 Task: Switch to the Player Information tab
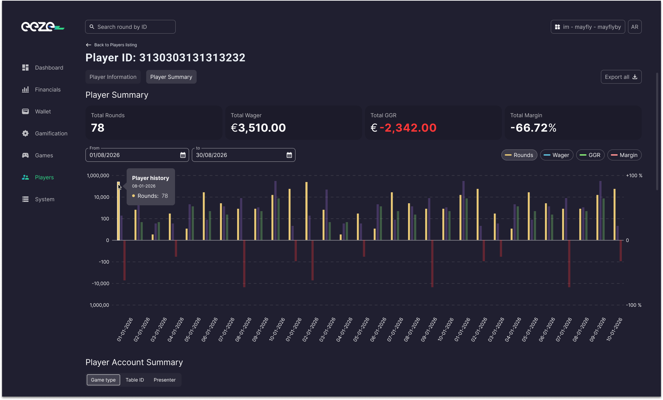(113, 77)
